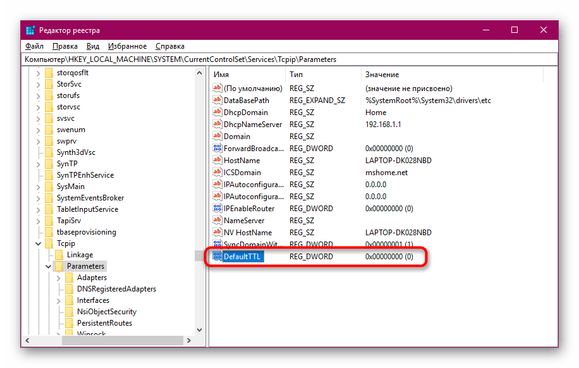The height and width of the screenshot is (368, 579).
Task: Click the Interfaces folder icon
Action: pyautogui.click(x=69, y=300)
